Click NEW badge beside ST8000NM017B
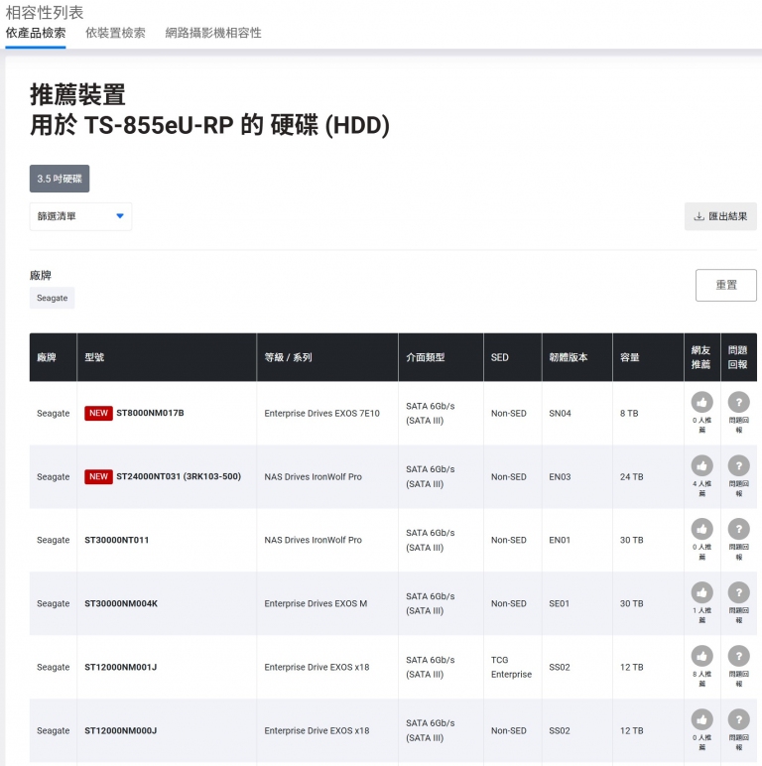This screenshot has width=762, height=766. click(98, 414)
